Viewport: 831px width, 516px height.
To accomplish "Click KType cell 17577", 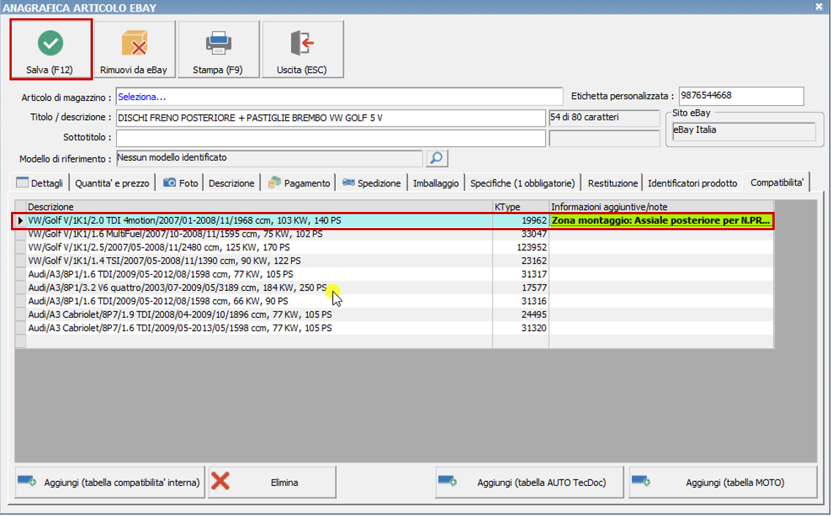I will pos(520,288).
